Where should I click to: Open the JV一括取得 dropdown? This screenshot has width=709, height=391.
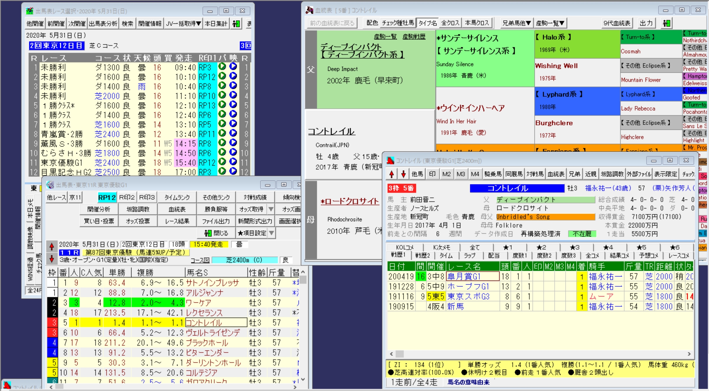point(183,23)
